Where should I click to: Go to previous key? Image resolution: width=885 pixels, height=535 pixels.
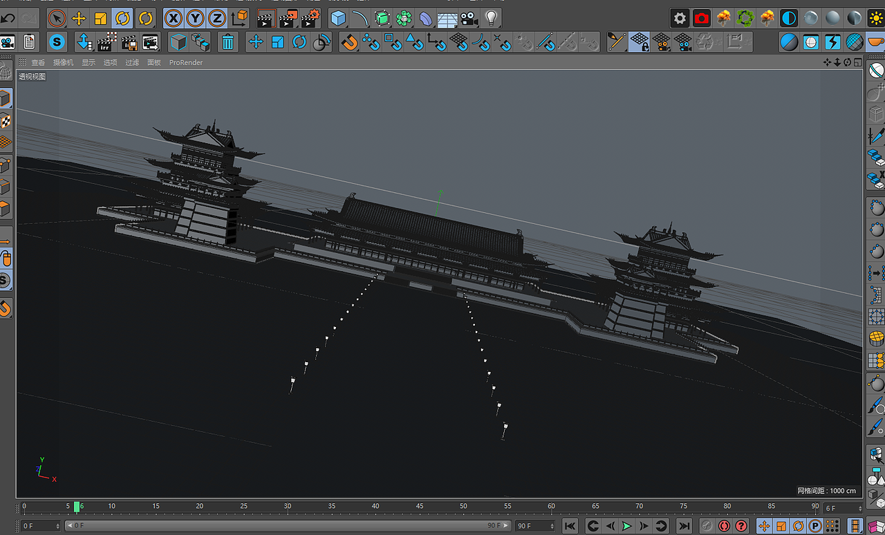pos(593,526)
